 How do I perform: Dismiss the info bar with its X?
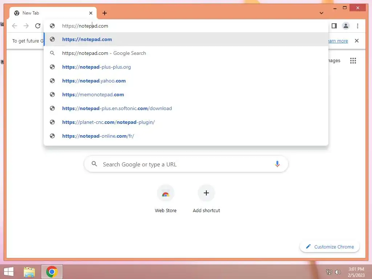coord(357,41)
